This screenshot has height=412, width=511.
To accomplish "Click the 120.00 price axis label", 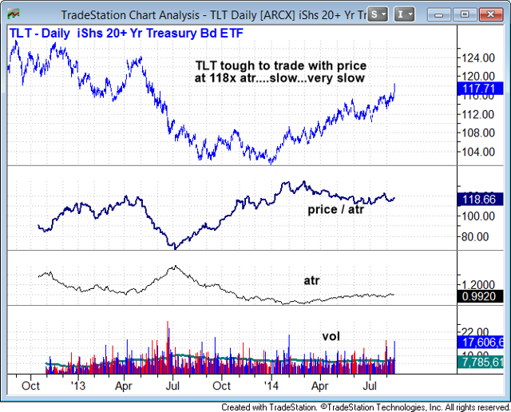I will point(478,77).
